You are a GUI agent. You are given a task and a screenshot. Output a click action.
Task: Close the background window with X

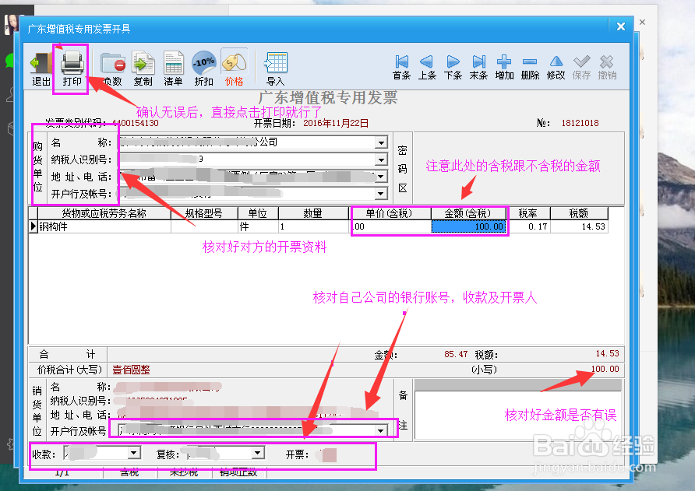pos(642,22)
